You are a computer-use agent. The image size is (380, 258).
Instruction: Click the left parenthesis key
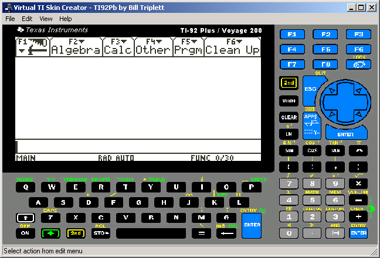(x=289, y=167)
